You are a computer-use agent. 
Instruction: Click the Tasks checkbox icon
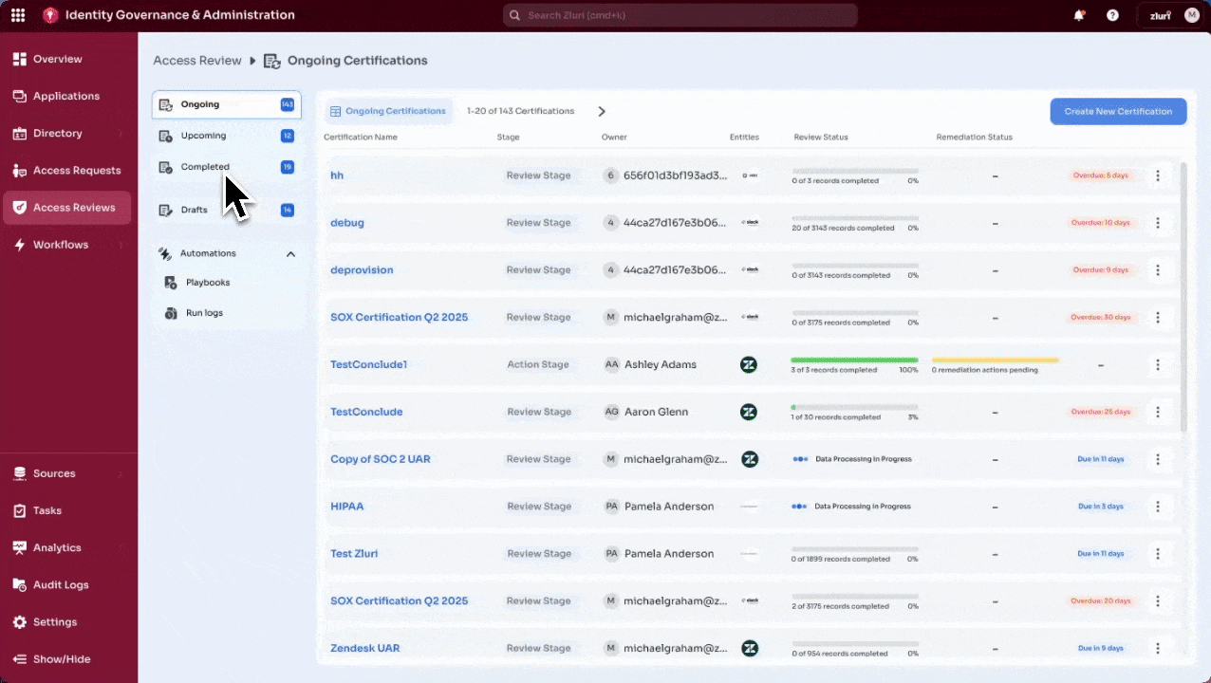(x=19, y=510)
